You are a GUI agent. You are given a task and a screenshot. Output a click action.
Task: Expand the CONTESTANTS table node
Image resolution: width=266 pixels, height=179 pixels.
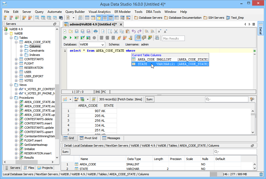pyautogui.click(x=17, y=59)
